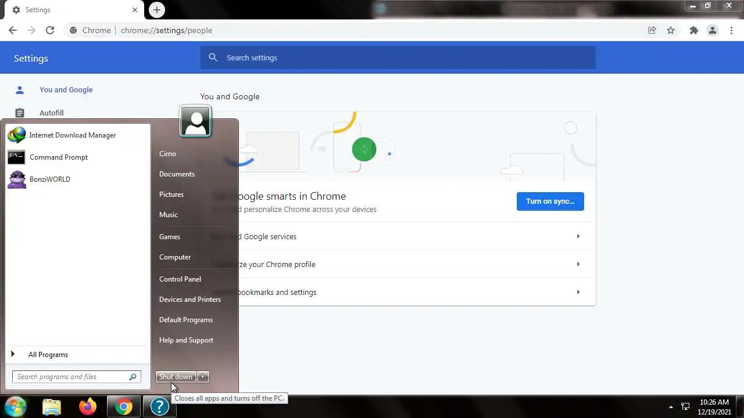
Task: Open Help and Support
Action: (186, 340)
